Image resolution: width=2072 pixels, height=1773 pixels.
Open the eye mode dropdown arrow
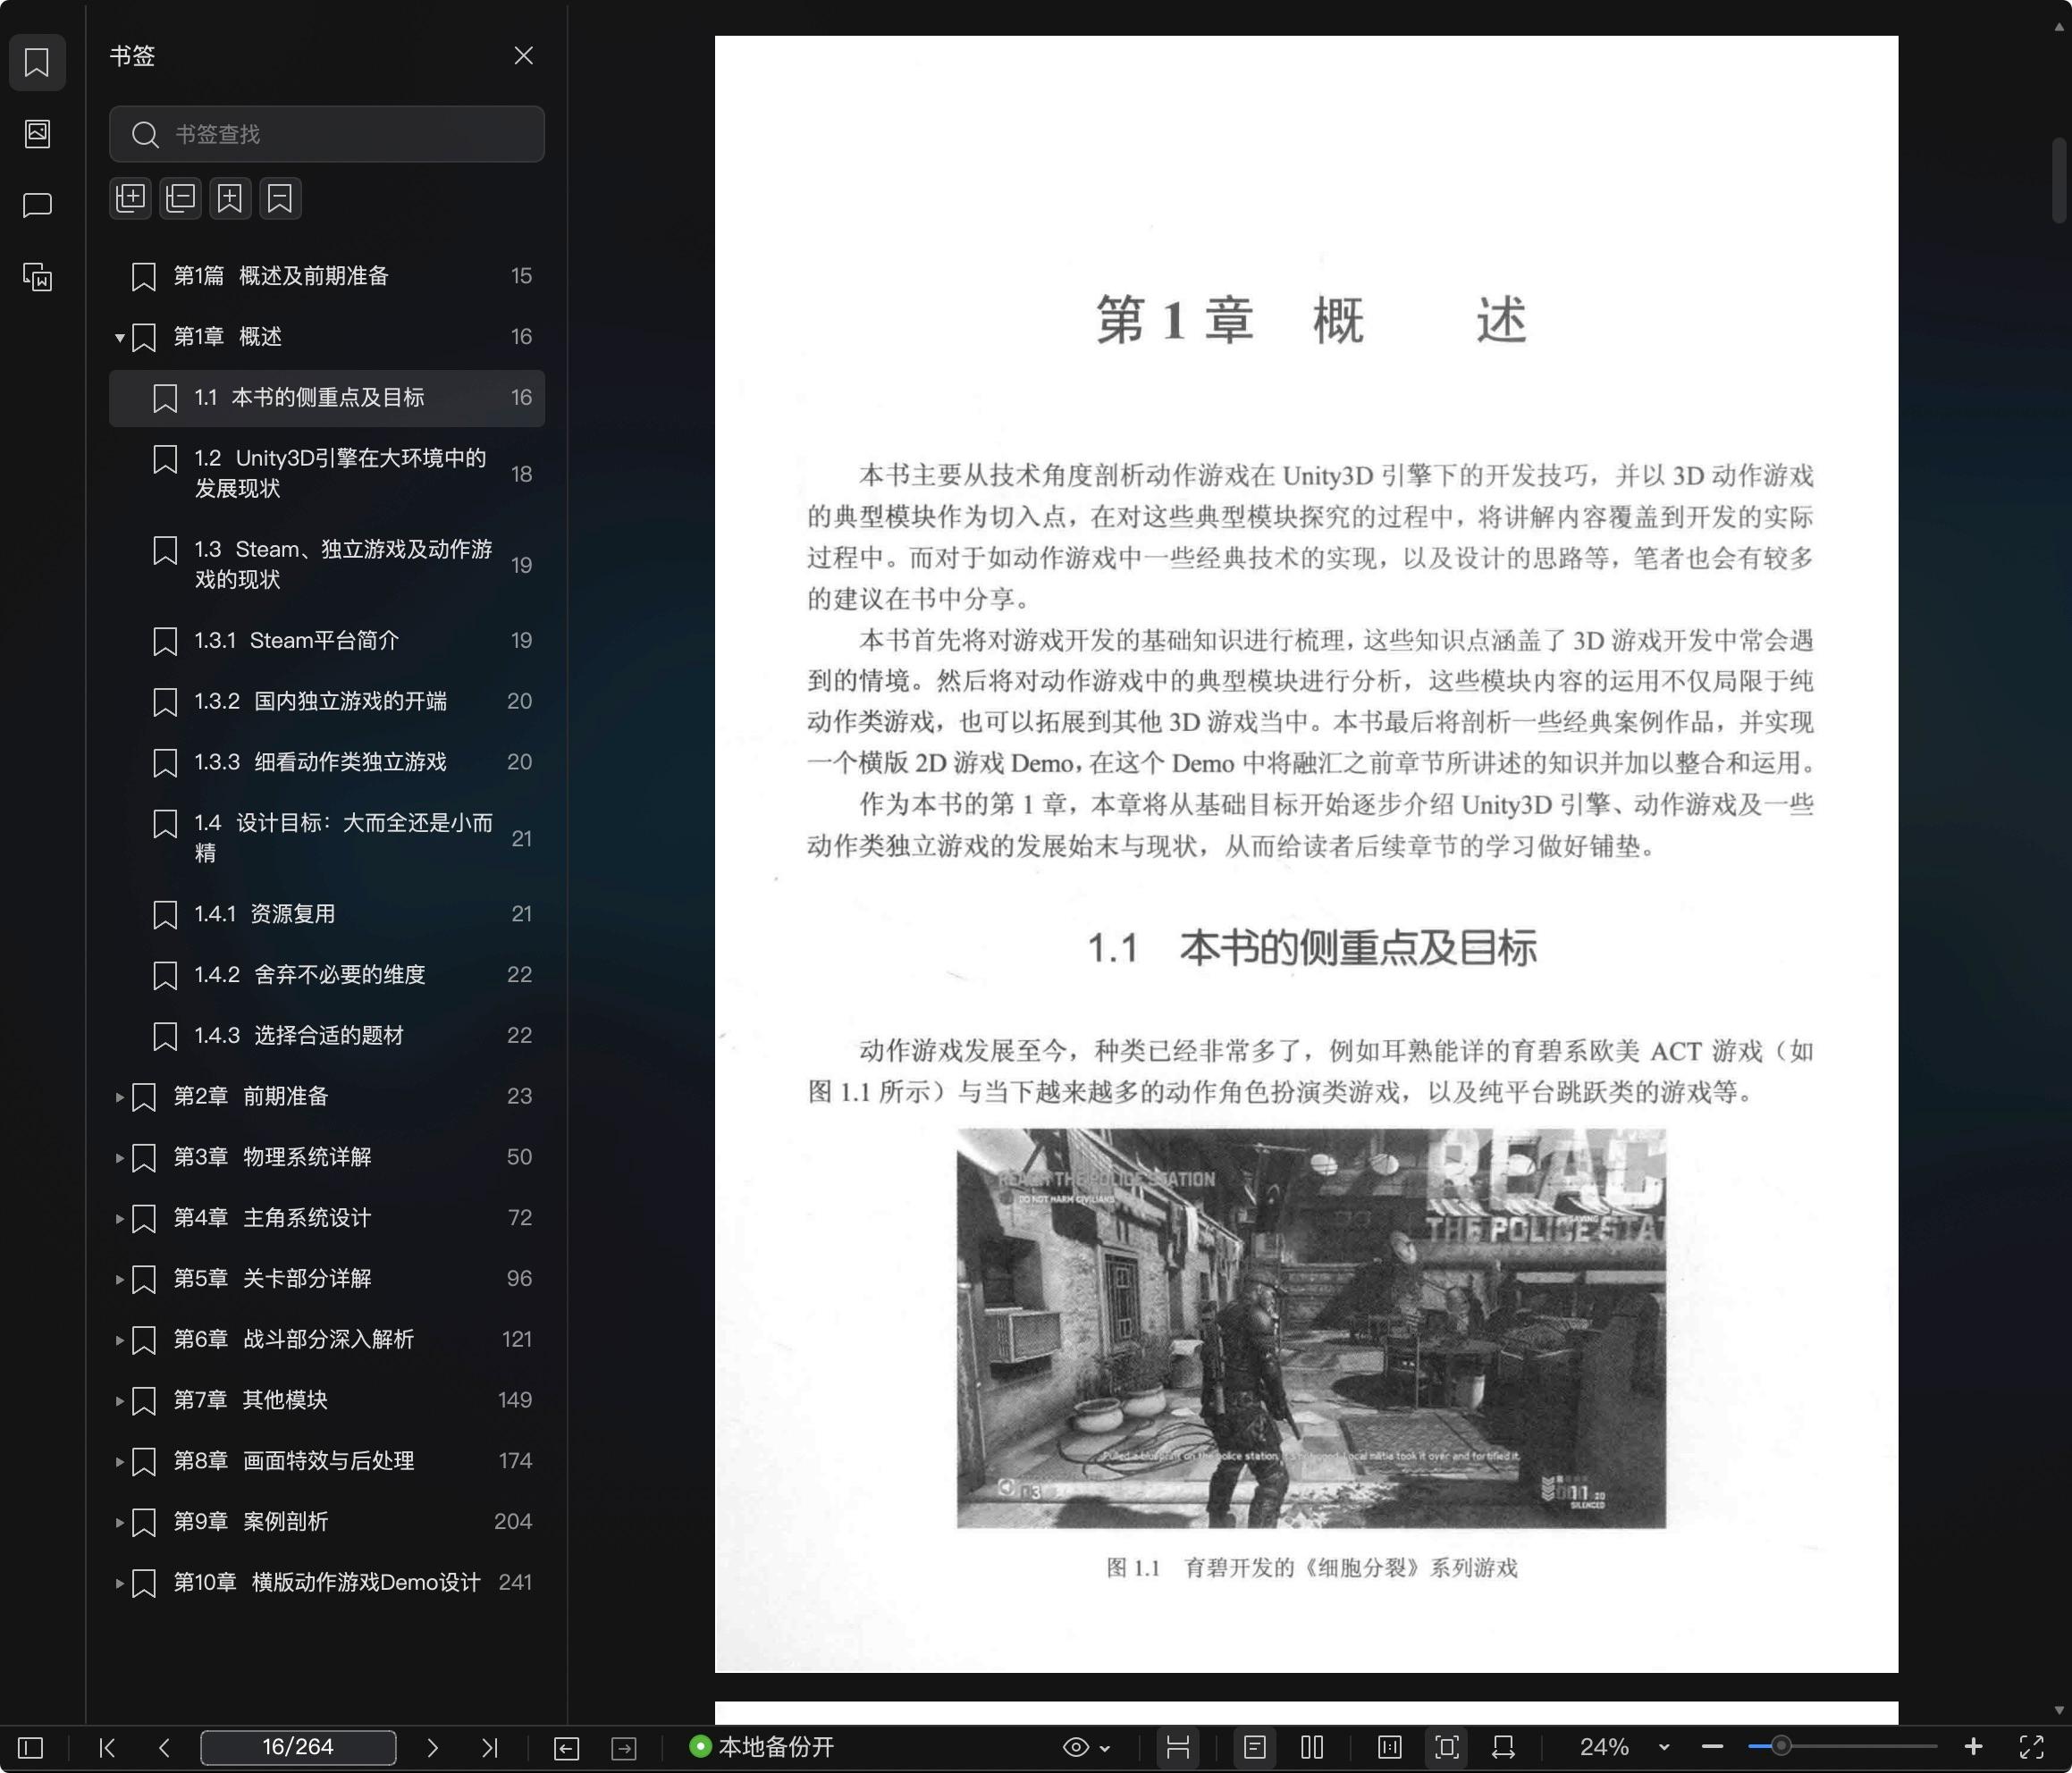1105,1748
